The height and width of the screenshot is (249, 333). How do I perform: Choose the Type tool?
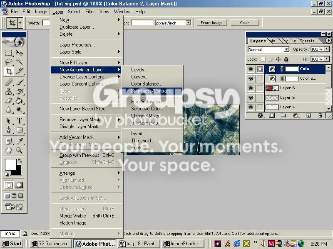tap(19, 121)
